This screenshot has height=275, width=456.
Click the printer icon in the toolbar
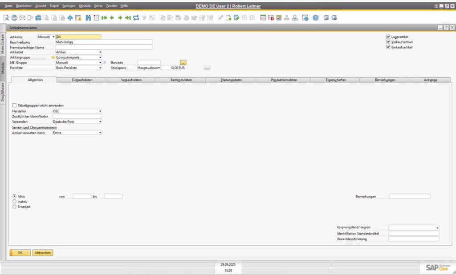(x=14, y=18)
